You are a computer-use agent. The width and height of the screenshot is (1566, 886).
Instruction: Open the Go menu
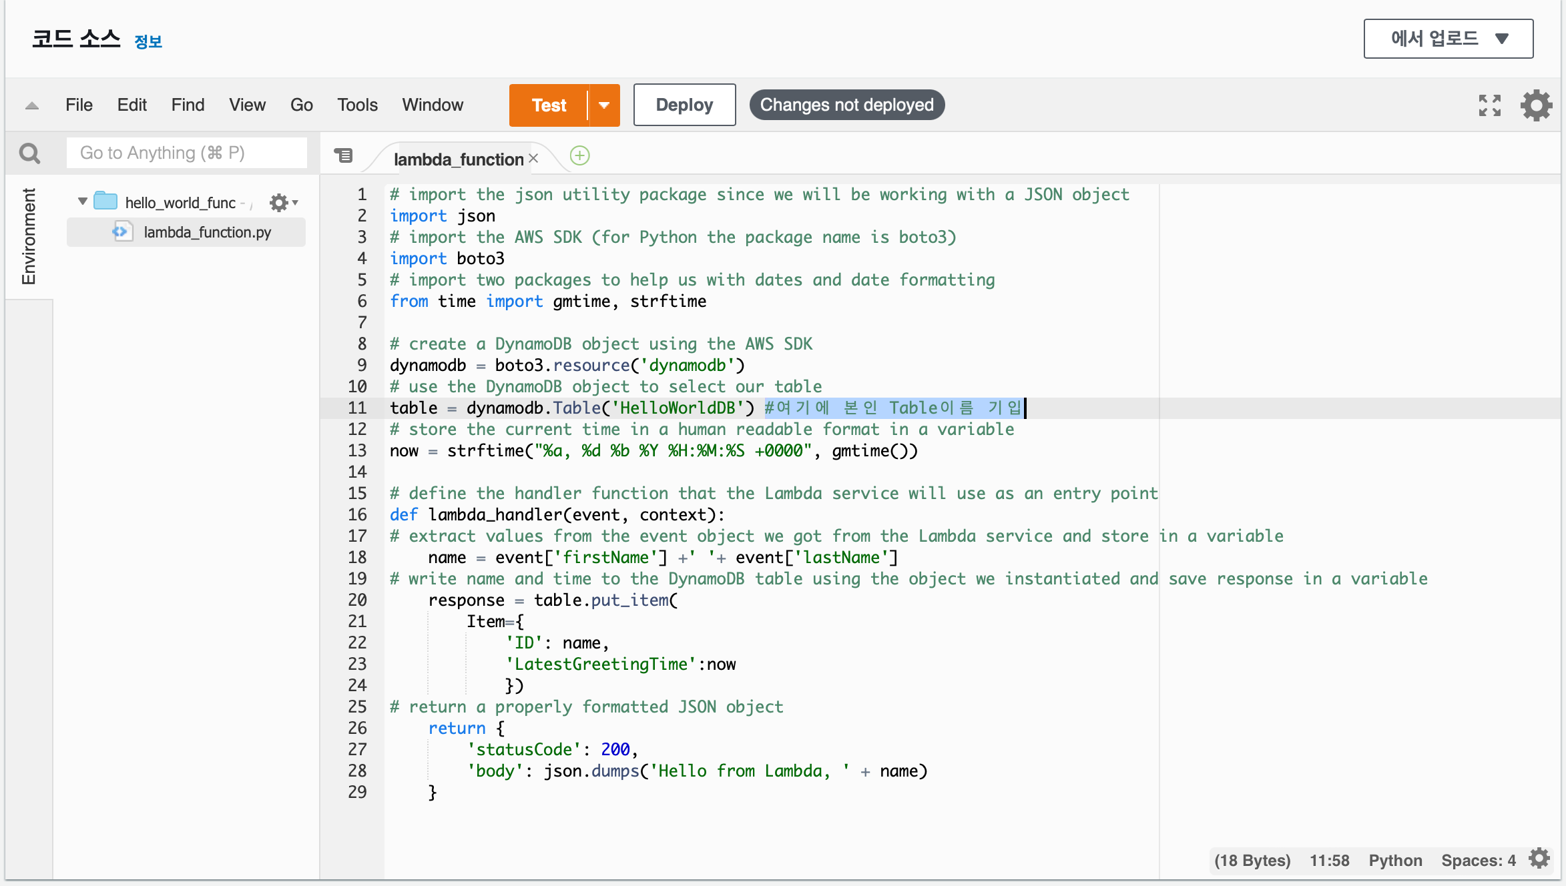click(x=301, y=105)
